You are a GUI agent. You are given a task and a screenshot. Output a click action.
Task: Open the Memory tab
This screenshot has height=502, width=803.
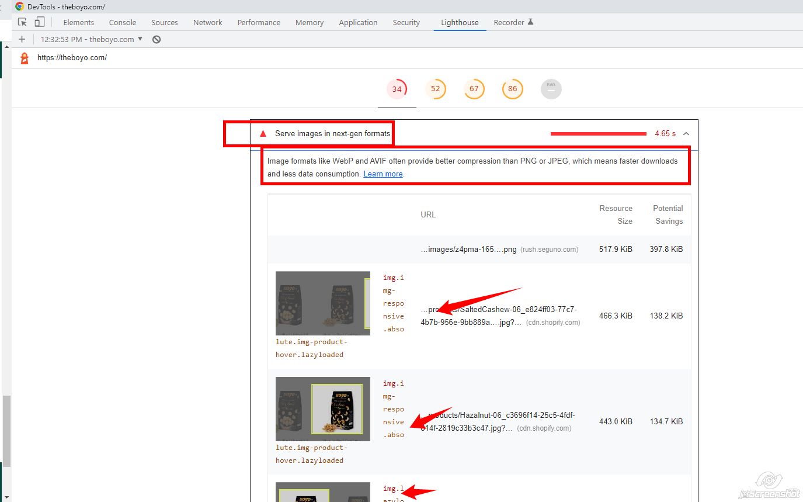(x=310, y=22)
